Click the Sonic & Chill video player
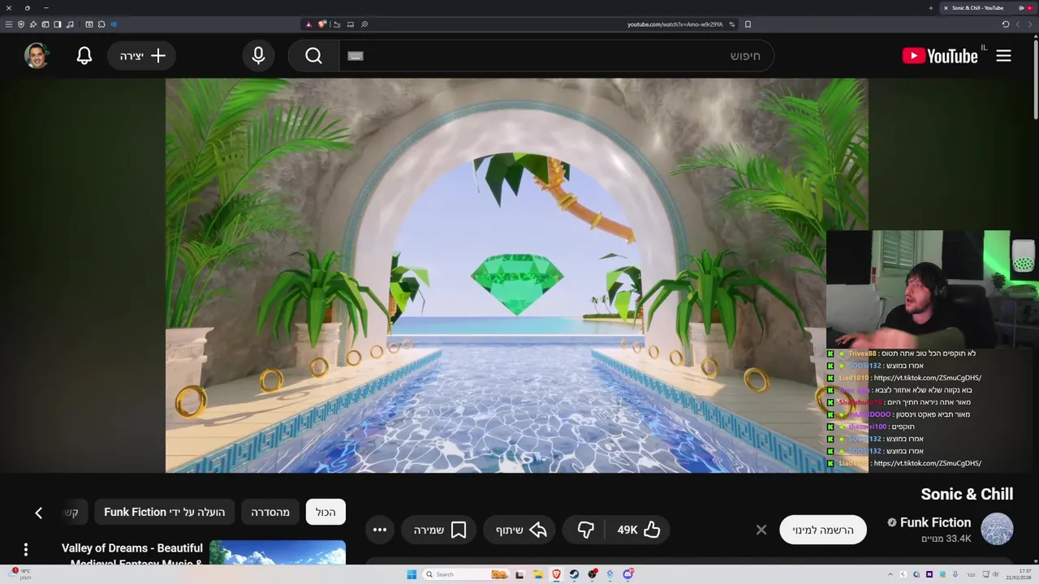The height and width of the screenshot is (584, 1039). click(x=517, y=275)
